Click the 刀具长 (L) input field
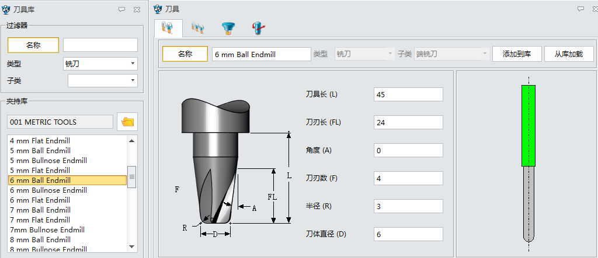 tap(408, 94)
